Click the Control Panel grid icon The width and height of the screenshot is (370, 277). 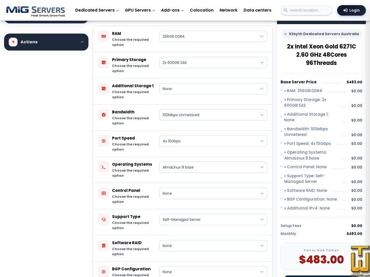103,193
